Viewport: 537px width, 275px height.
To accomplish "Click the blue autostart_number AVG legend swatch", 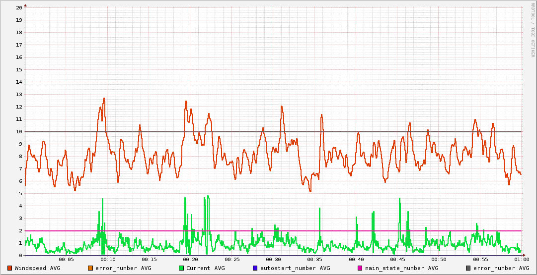I will (x=255, y=268).
